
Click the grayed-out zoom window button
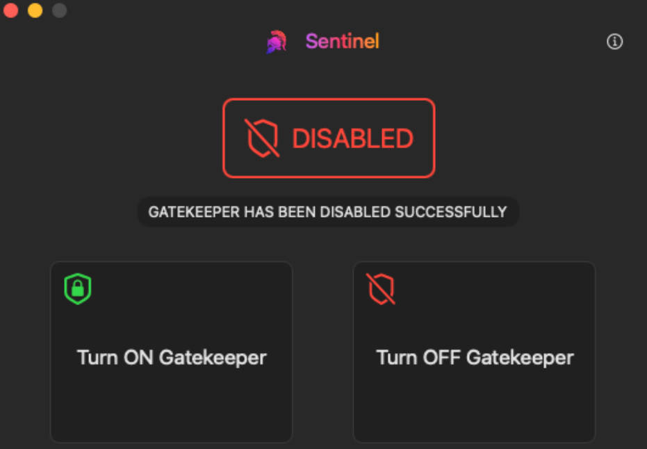[x=59, y=10]
